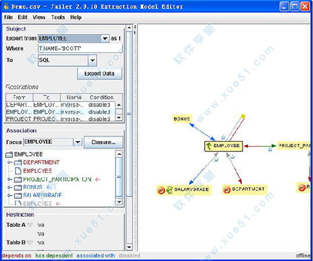Click the red EMPLOYEE document icon in tree
Image resolution: width=313 pixels, height=261 pixels.
tap(18, 171)
